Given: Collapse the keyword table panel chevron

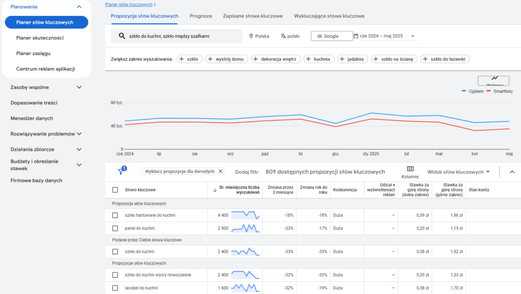Looking at the screenshot, I should click(x=512, y=172).
